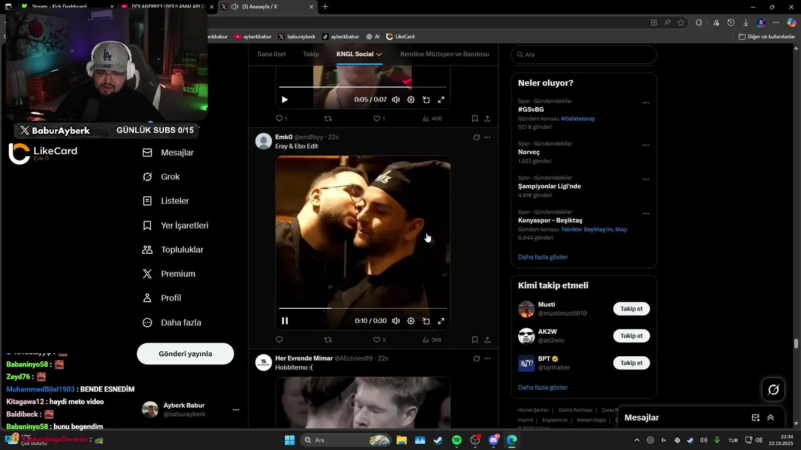This screenshot has width=801, height=450.
Task: Open more options on Her Evrende Mimar post
Action: (x=487, y=358)
